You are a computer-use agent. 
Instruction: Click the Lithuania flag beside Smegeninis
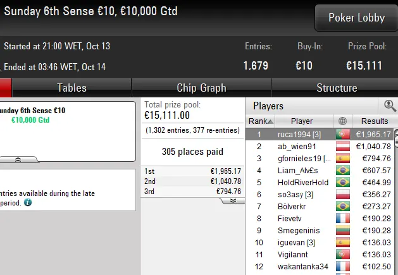(343, 230)
